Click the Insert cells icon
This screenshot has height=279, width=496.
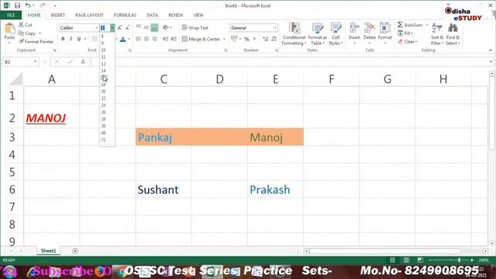click(354, 29)
